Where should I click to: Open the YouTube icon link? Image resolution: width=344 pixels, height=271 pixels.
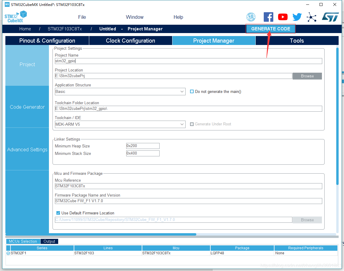tap(283, 17)
